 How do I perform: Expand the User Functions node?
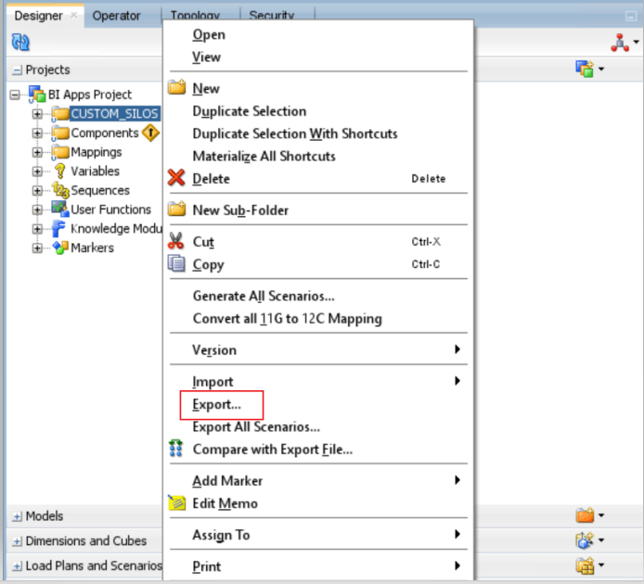[37, 209]
